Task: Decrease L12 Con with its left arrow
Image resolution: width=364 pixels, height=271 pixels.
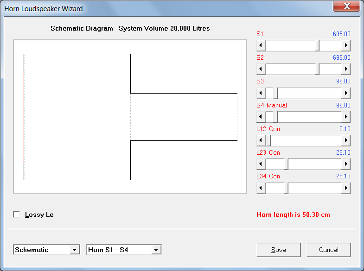Action: [261, 140]
